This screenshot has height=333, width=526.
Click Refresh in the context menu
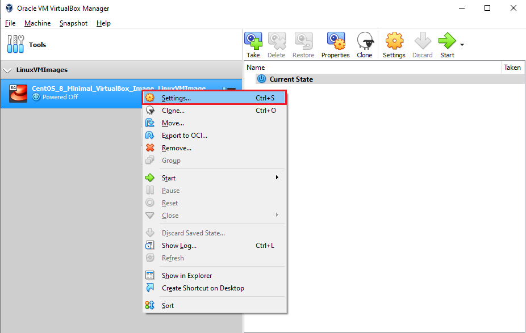214,258
